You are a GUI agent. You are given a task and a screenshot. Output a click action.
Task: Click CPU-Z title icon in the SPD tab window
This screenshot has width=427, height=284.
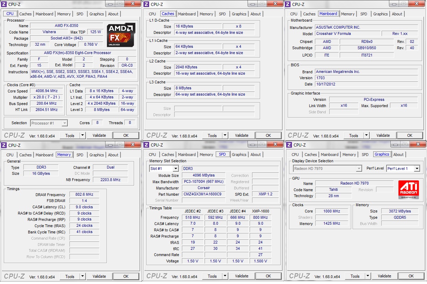click(147, 145)
